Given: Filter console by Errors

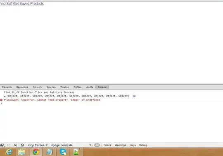Looking at the screenshot, I should 107,145.
